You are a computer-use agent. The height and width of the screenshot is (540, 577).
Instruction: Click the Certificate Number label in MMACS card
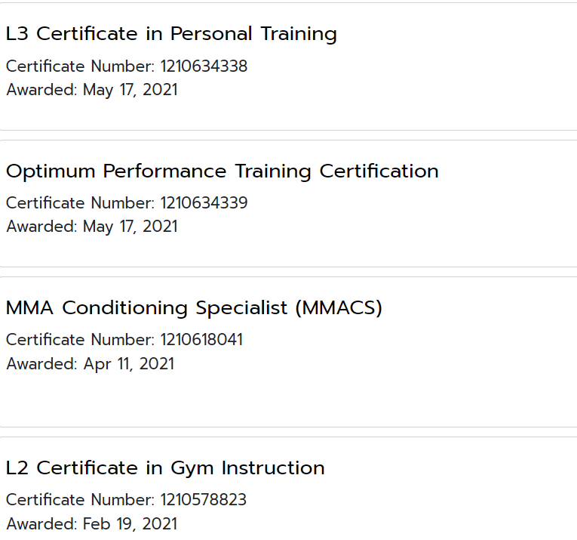[80, 340]
